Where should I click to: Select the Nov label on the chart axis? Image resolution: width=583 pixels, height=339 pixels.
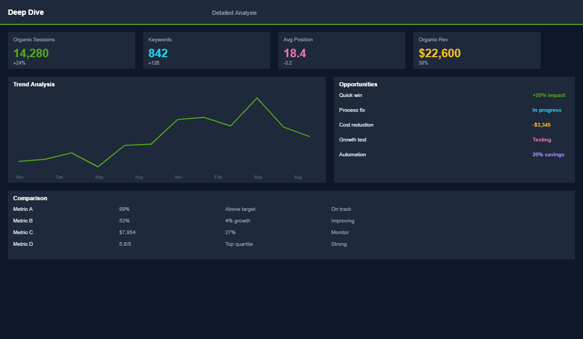tap(20, 177)
